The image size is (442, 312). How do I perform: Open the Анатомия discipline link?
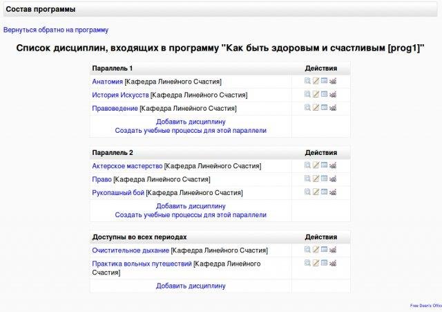(108, 82)
